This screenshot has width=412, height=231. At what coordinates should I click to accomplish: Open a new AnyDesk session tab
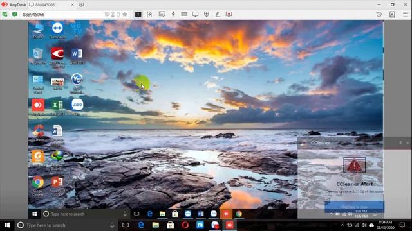click(x=81, y=4)
